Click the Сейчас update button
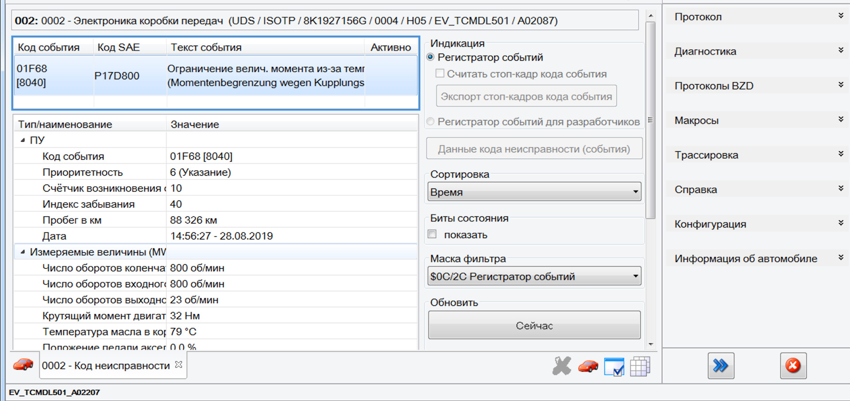The width and height of the screenshot is (850, 401). coord(534,325)
